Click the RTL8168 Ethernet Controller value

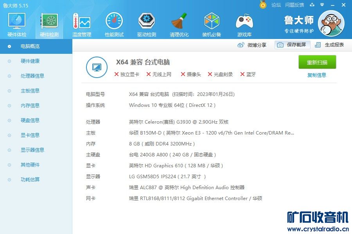196,199
